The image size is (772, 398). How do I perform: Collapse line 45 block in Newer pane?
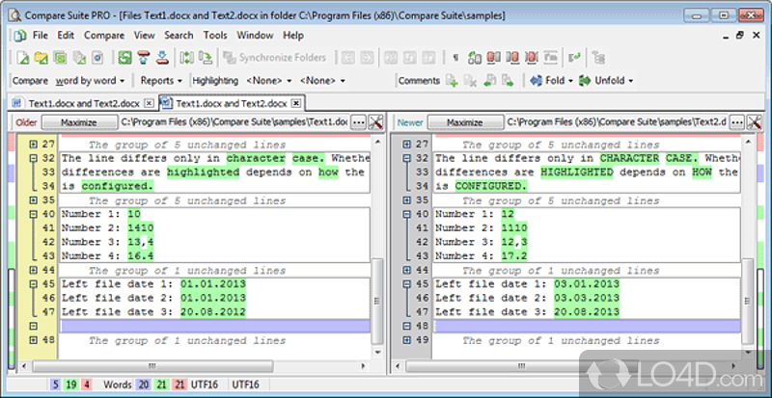(407, 284)
